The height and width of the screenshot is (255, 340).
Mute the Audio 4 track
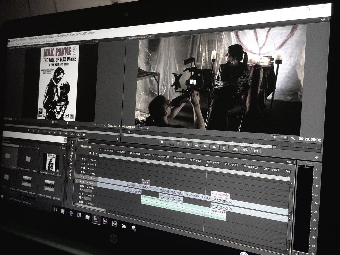[x=80, y=202]
